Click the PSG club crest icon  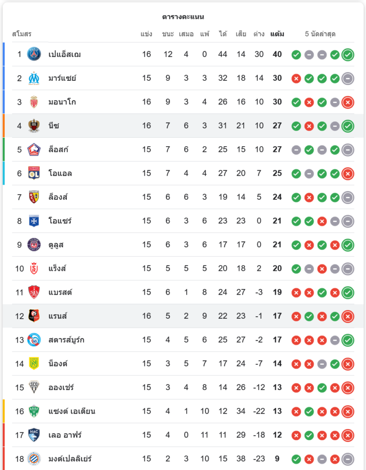[34, 54]
